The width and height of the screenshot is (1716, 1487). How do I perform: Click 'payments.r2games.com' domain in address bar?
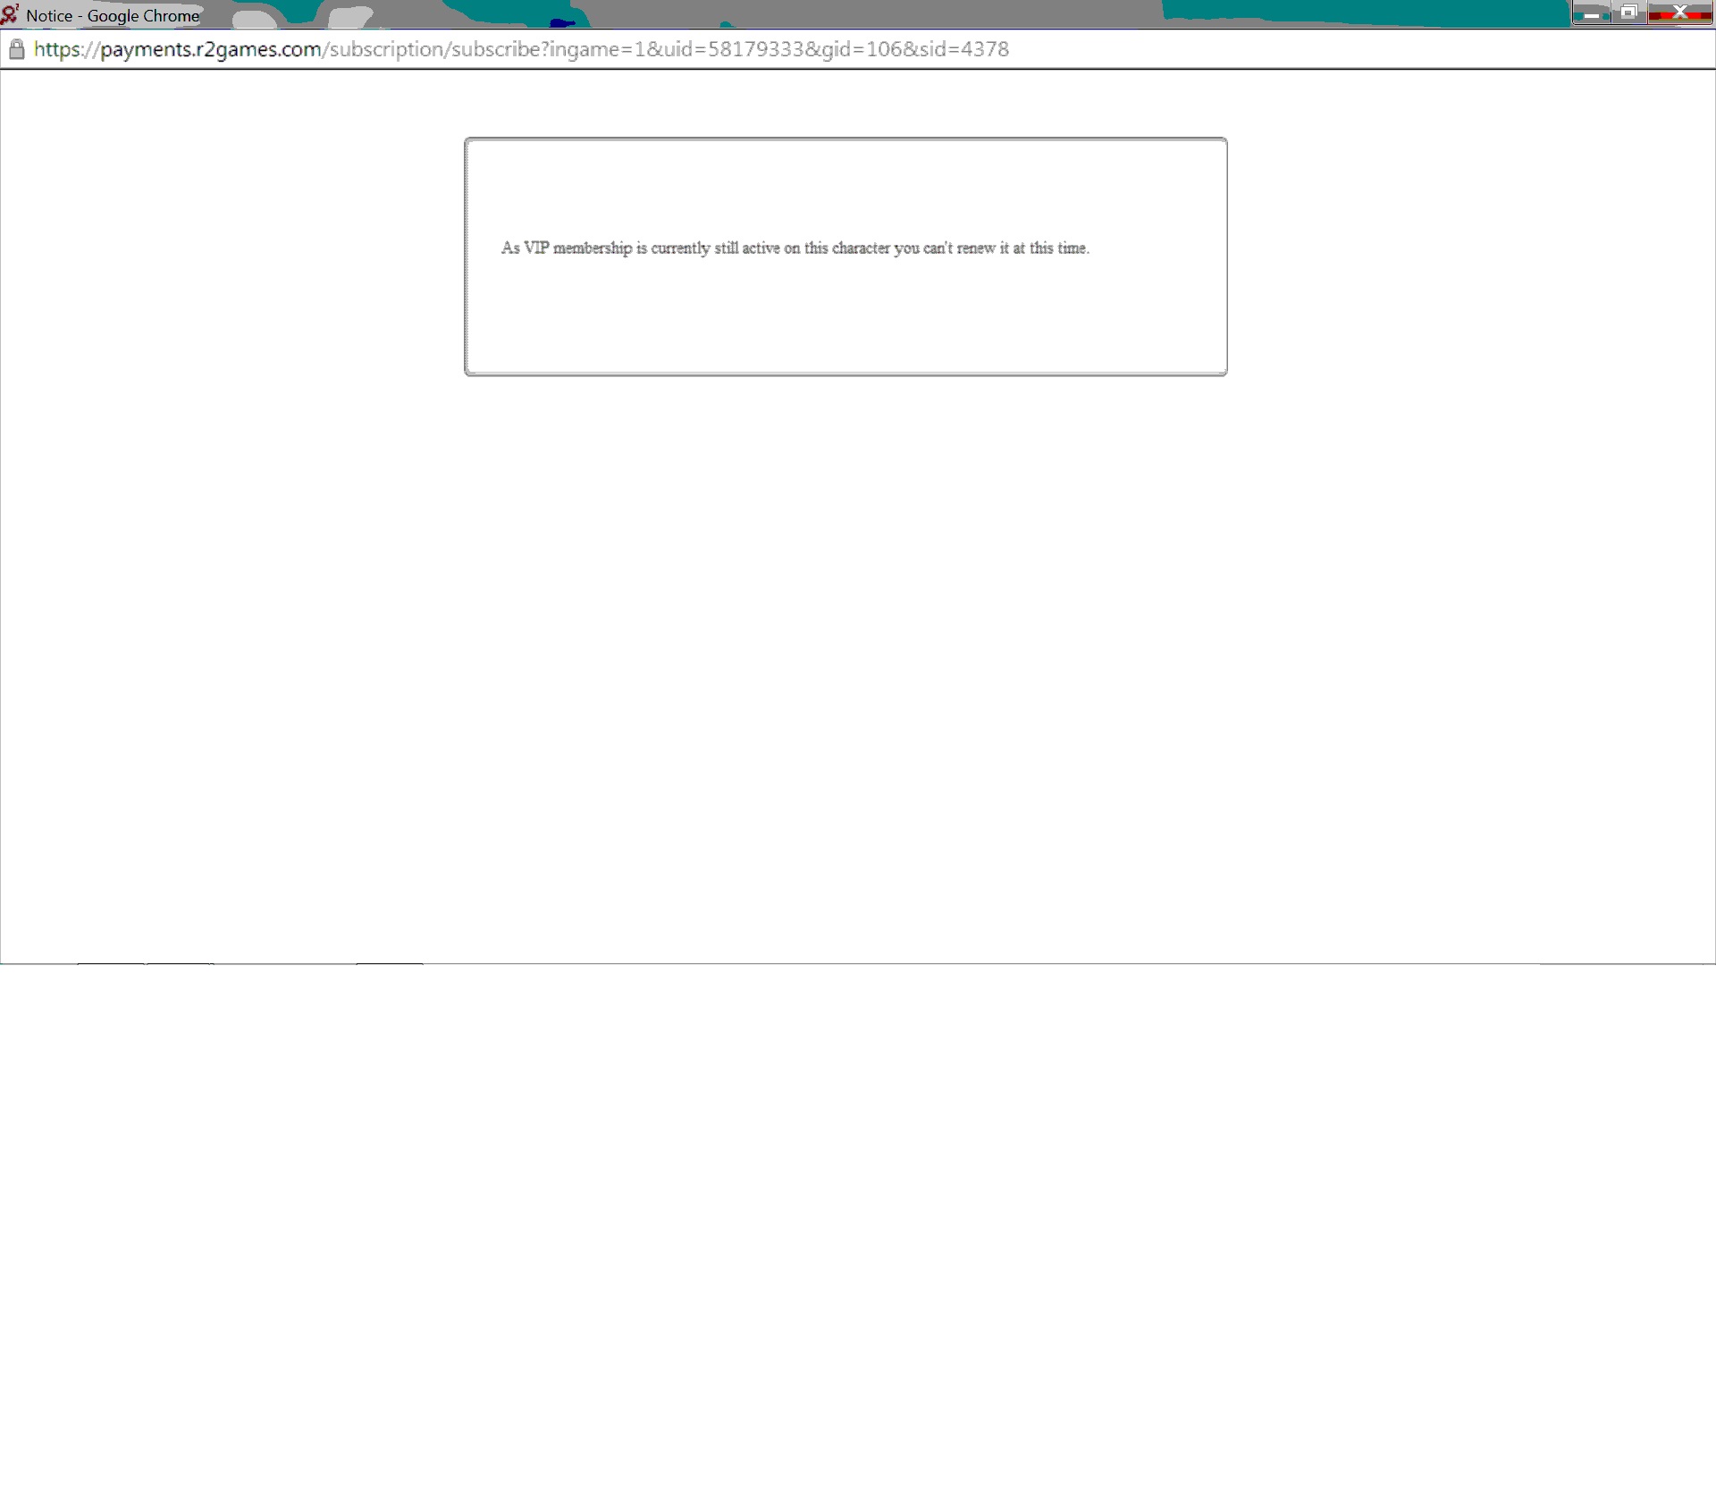[210, 49]
